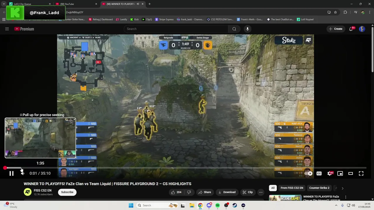Open the ClipQ bookmark
This screenshot has height=210, width=374.
click(x=147, y=20)
